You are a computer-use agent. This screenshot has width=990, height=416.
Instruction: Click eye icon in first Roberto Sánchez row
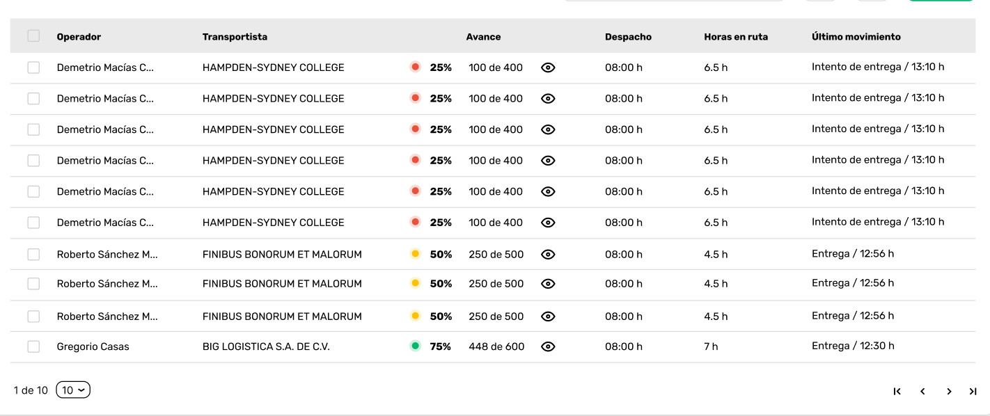click(548, 255)
